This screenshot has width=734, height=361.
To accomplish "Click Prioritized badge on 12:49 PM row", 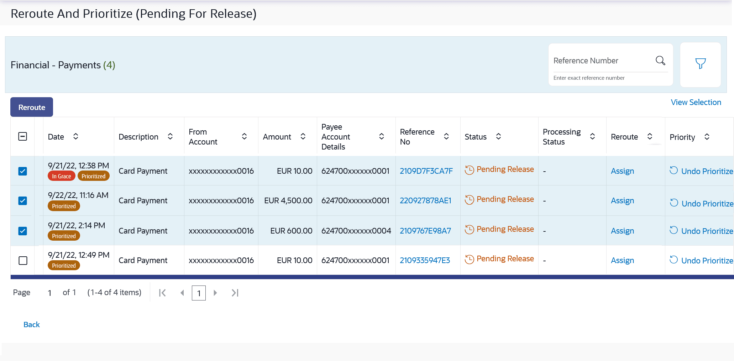I will pyautogui.click(x=64, y=266).
